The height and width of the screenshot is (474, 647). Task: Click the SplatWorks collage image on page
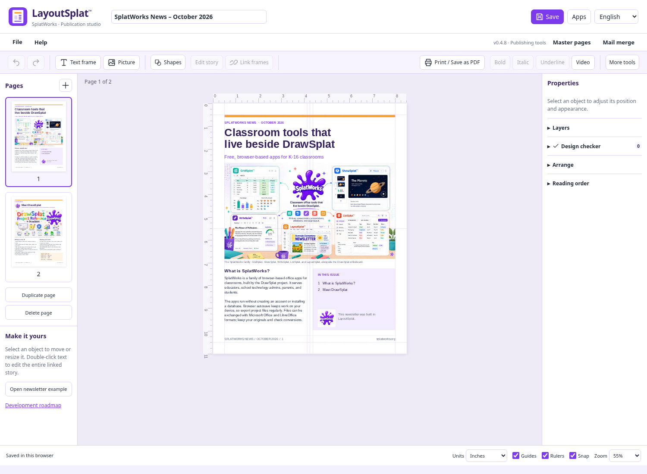click(x=310, y=211)
